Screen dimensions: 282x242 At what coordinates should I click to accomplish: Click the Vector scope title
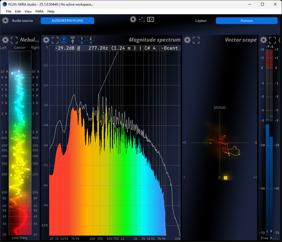241,40
